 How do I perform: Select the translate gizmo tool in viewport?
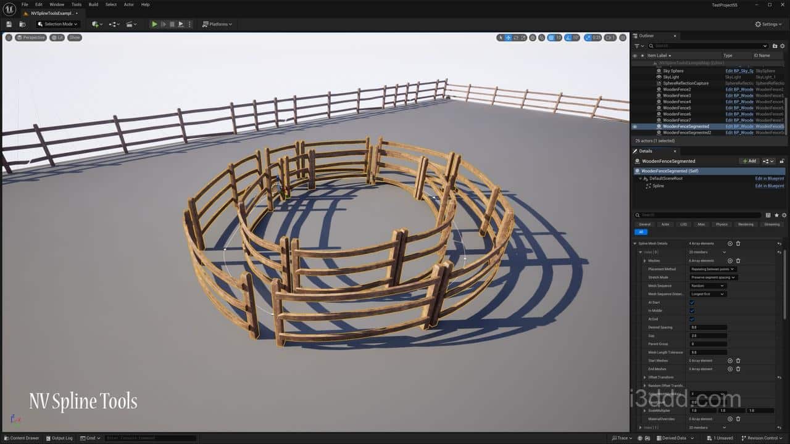coord(508,38)
